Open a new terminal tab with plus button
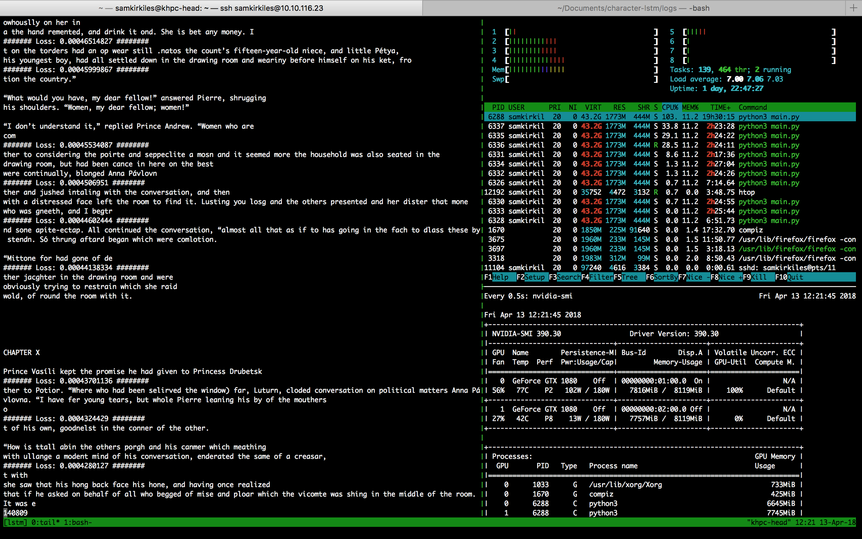The image size is (862, 539). point(854,8)
